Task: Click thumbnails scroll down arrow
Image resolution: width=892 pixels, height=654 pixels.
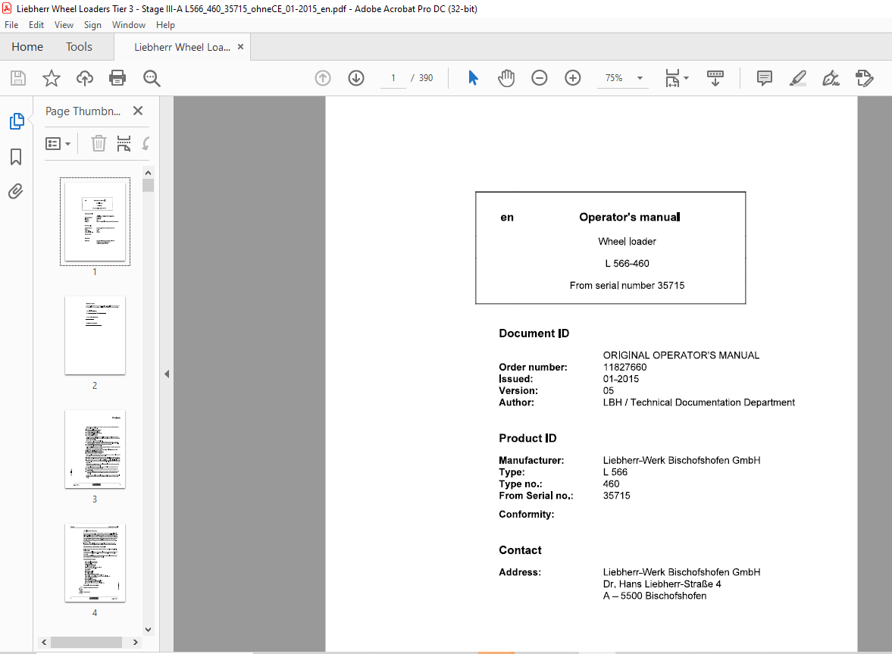Action: [148, 630]
